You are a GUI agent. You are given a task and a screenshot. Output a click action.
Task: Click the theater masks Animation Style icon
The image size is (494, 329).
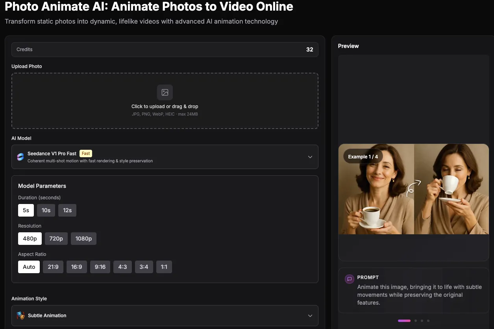point(20,315)
